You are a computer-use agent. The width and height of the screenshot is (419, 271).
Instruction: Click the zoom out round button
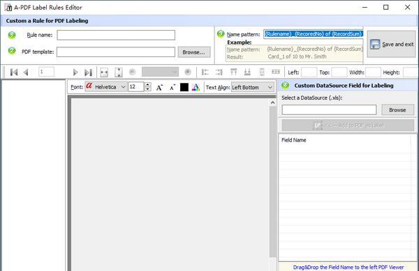[132, 72]
